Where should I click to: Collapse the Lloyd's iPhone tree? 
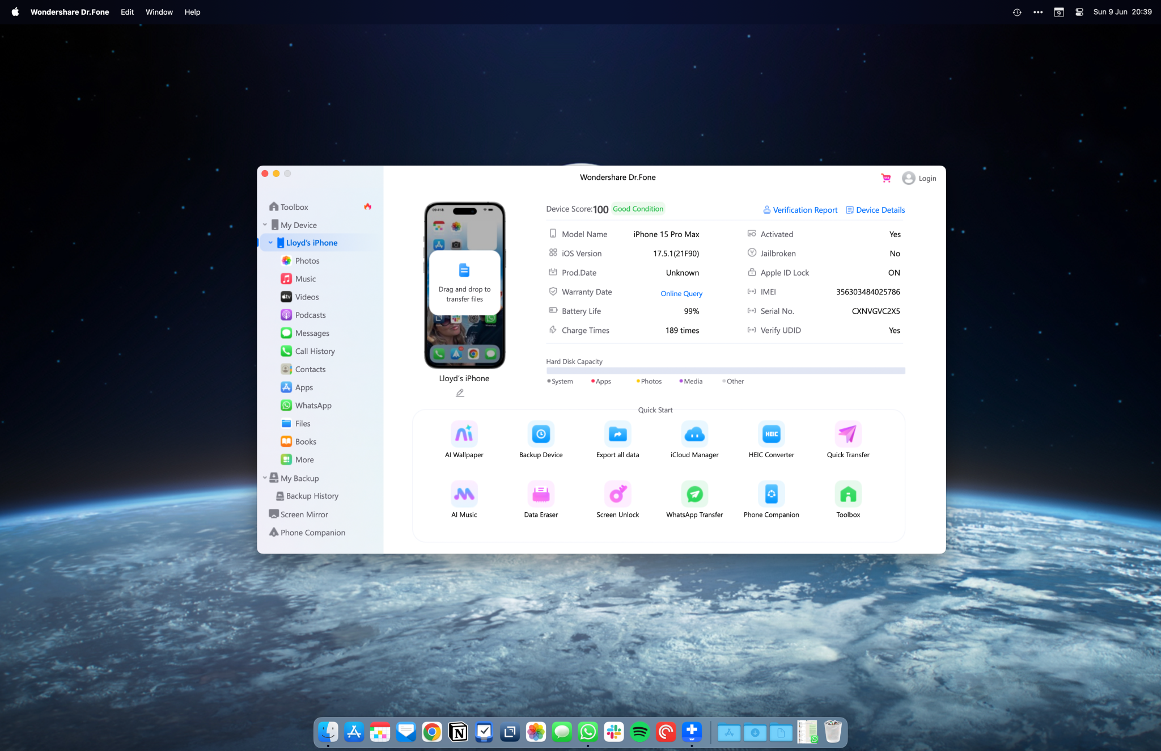tap(271, 242)
